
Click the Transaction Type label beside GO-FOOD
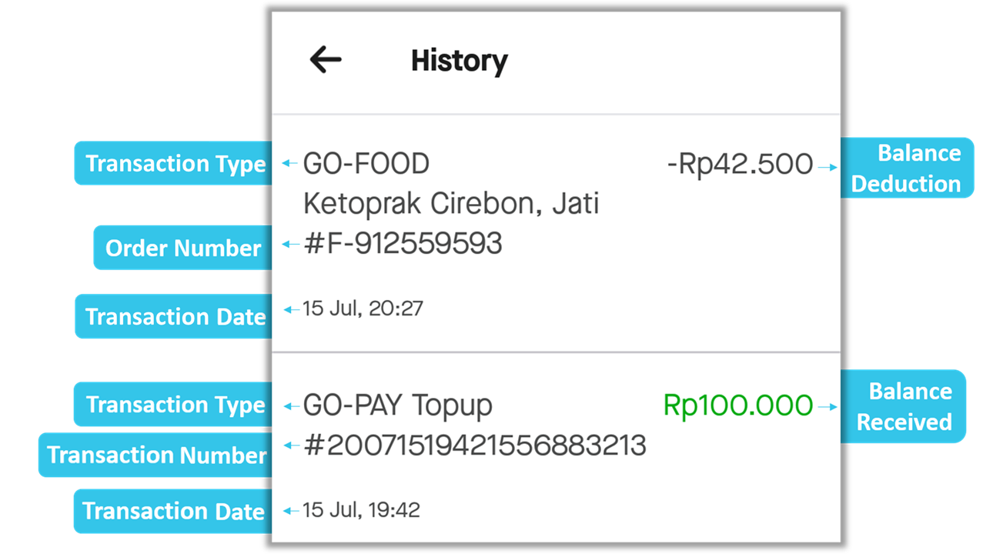tap(175, 164)
